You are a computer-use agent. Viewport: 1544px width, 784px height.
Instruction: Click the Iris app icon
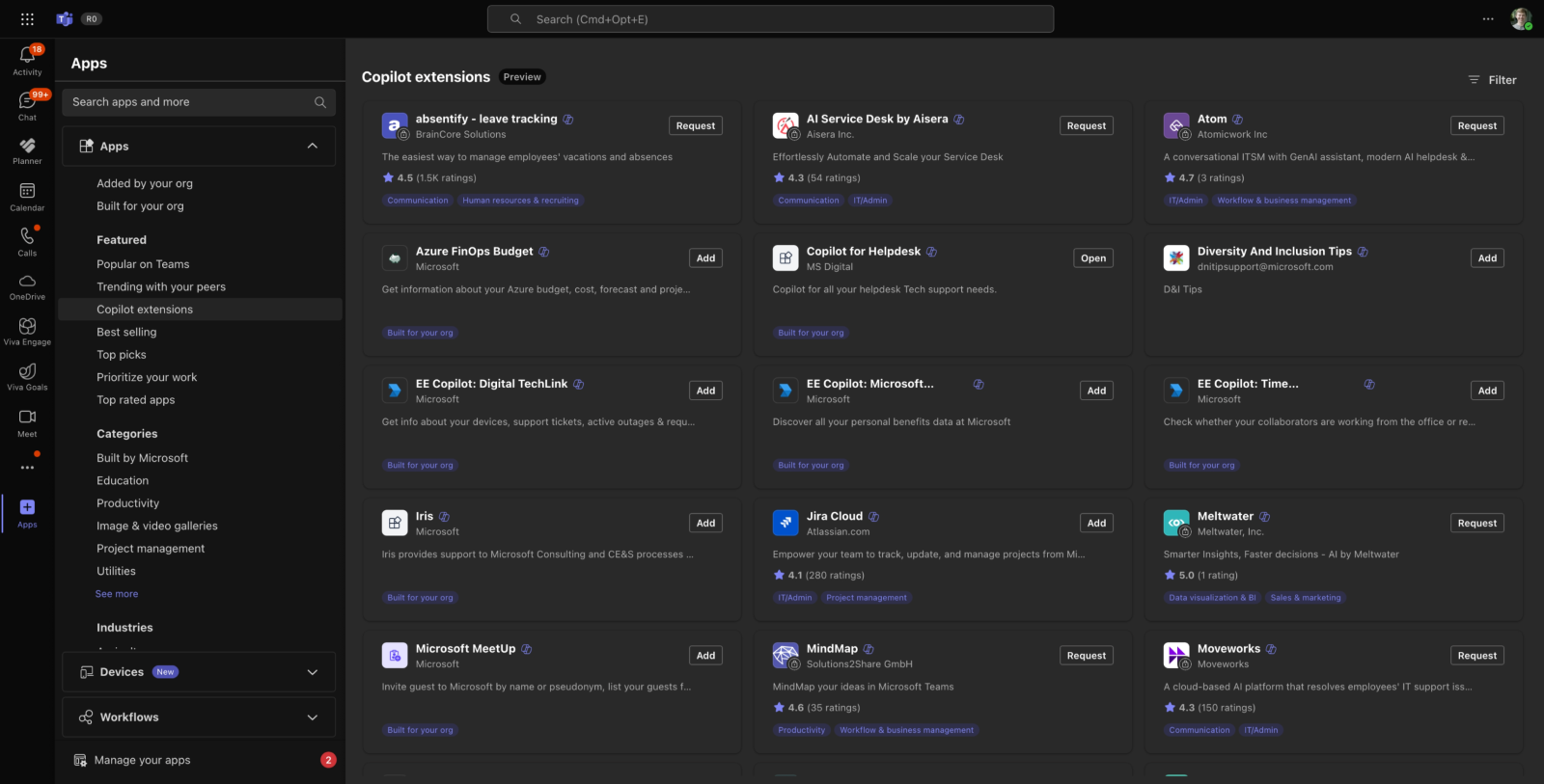pos(395,523)
